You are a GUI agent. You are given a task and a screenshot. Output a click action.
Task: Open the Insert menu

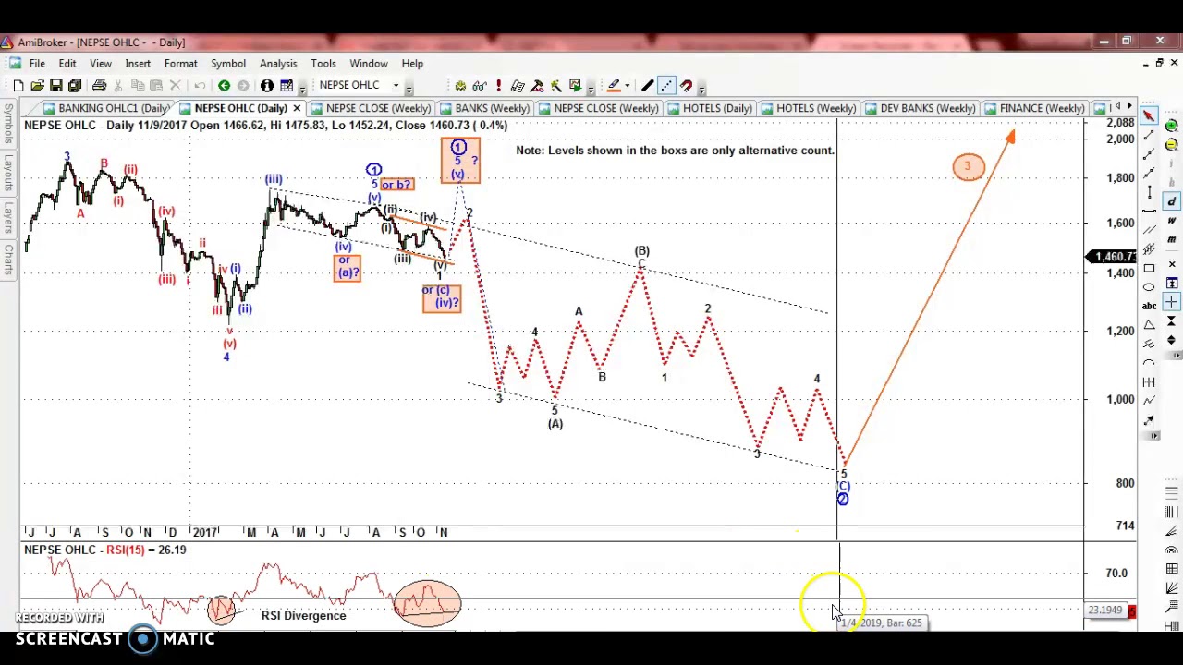pos(138,63)
